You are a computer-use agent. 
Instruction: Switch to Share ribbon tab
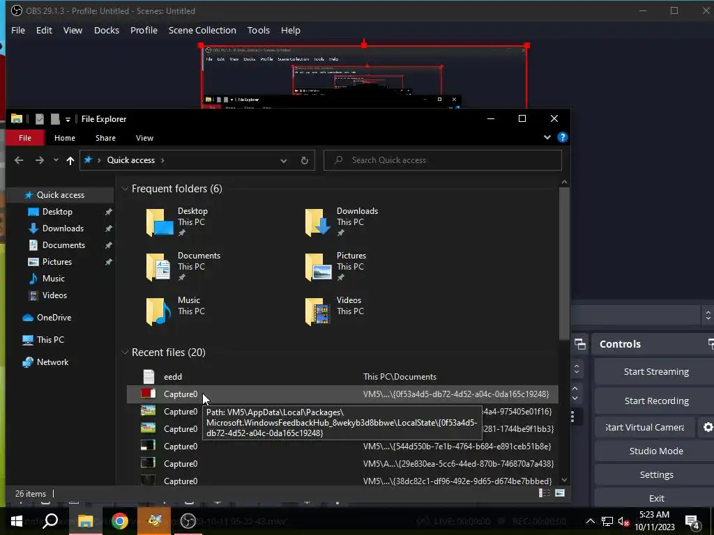[106, 138]
